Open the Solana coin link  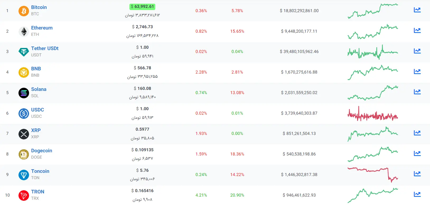click(39, 89)
